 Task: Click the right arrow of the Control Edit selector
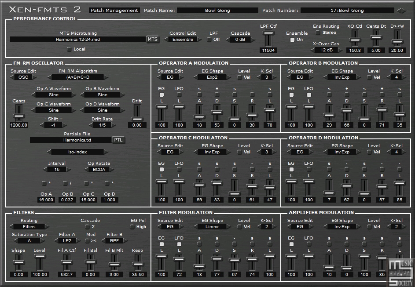pos(199,40)
